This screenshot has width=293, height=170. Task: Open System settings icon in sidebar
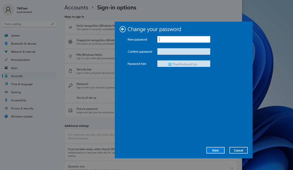[6, 36]
